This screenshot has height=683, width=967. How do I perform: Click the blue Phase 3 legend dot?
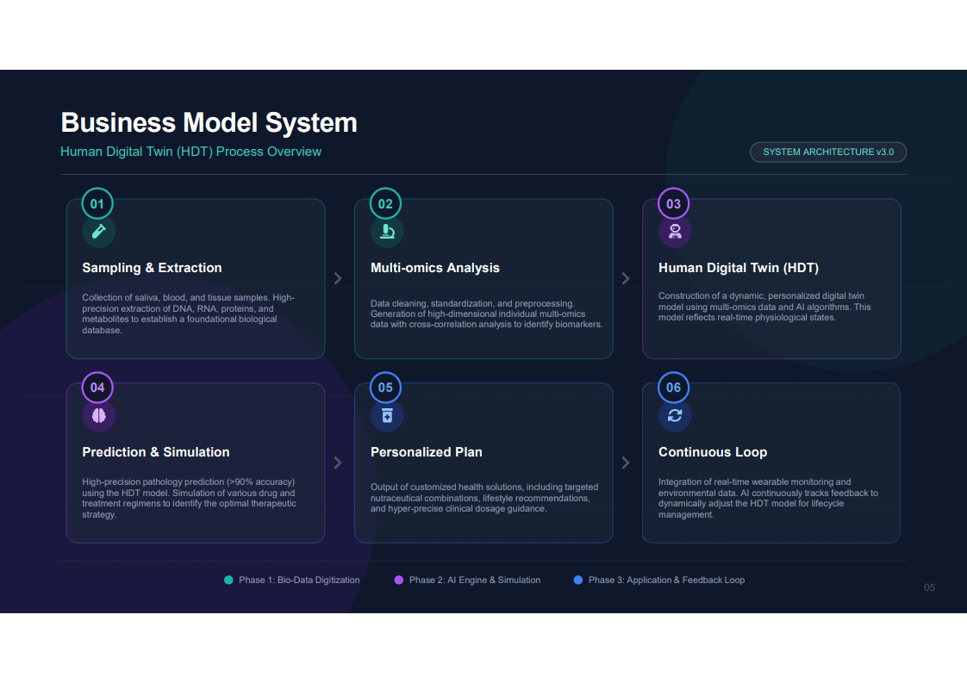click(577, 580)
